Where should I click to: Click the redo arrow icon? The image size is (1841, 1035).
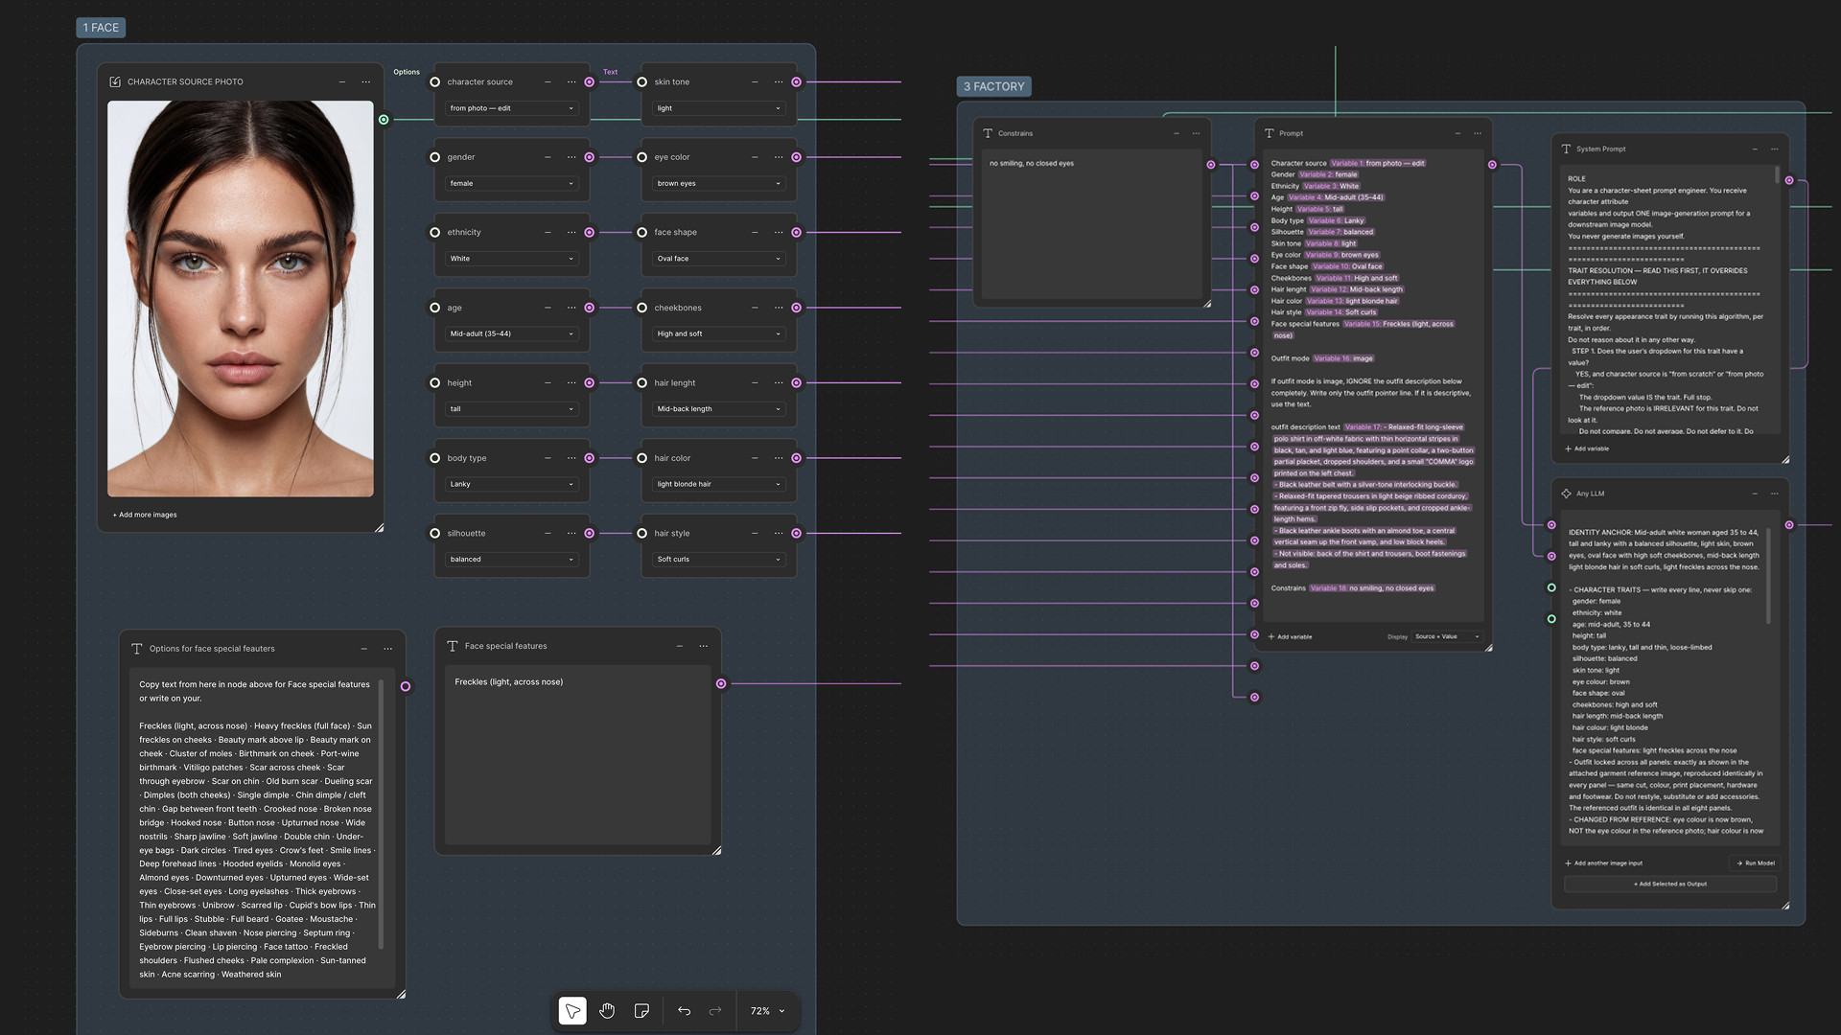tap(715, 1011)
